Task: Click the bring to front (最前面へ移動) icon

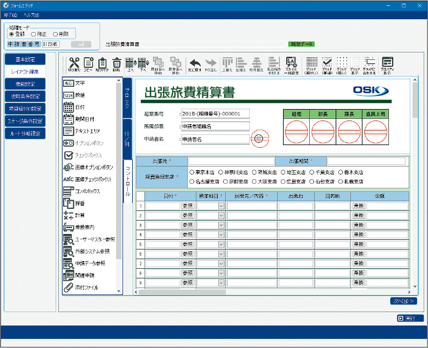Action: pos(158,65)
